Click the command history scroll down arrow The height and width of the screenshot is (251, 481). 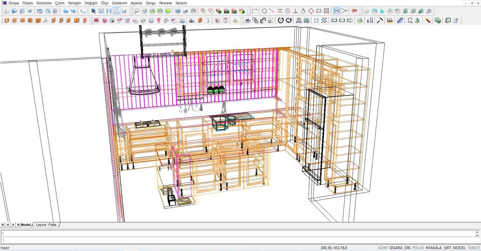pyautogui.click(x=478, y=235)
